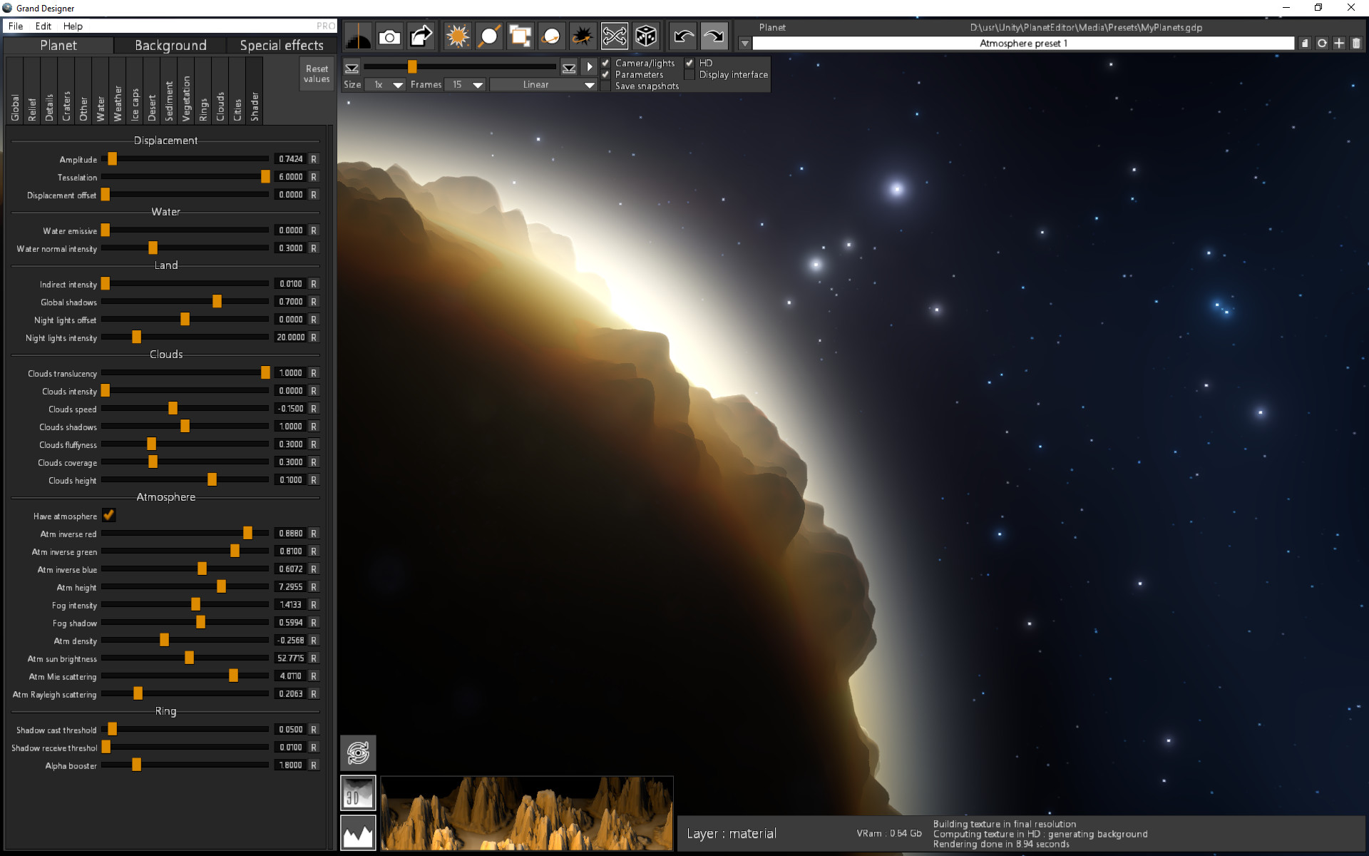
Task: Delete the current preset with trash icon
Action: coord(1355,43)
